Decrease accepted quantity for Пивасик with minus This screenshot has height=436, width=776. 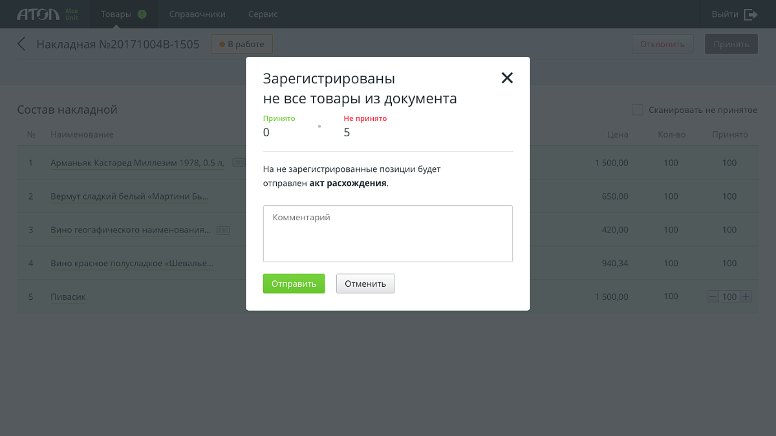pyautogui.click(x=713, y=296)
